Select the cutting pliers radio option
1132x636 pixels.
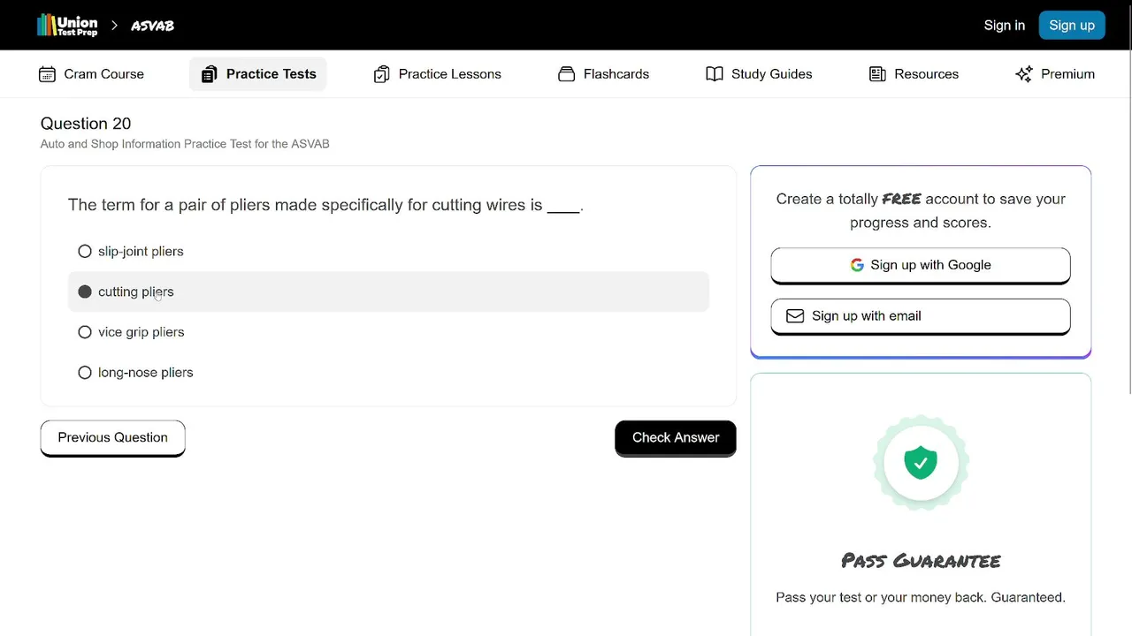tap(85, 291)
